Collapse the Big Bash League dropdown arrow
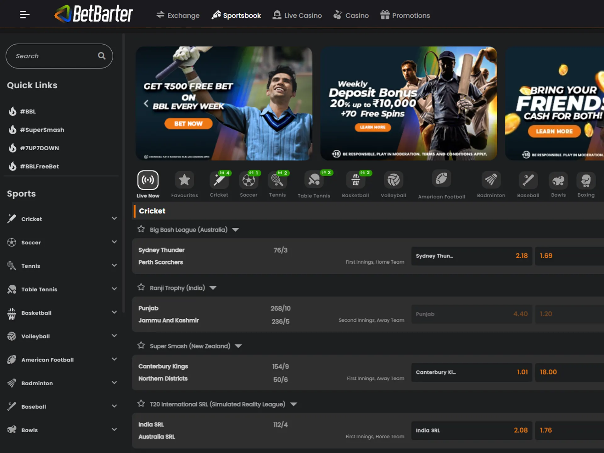 click(235, 230)
